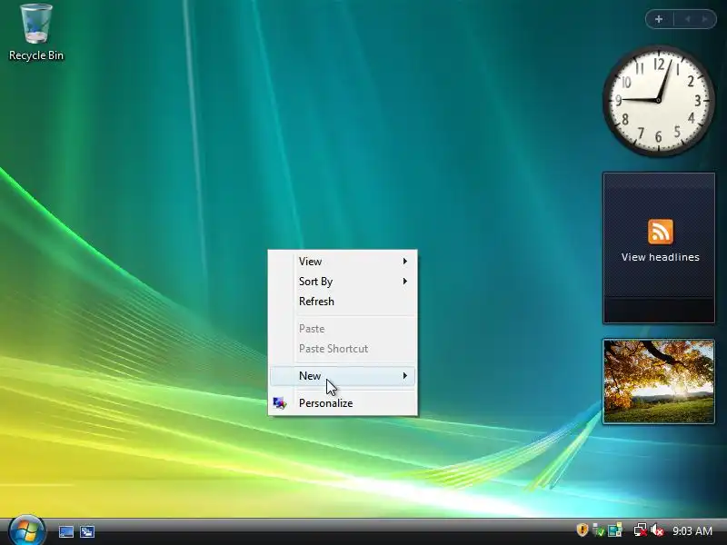This screenshot has height=545, width=727.
Task: Click View headlines in feed gadget
Action: pos(661,257)
